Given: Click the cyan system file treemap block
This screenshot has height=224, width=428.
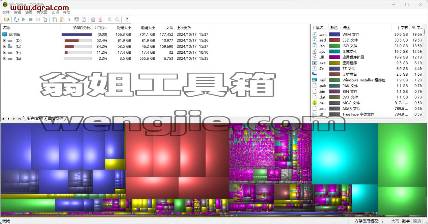Looking at the screenshot, I should coord(345,154).
